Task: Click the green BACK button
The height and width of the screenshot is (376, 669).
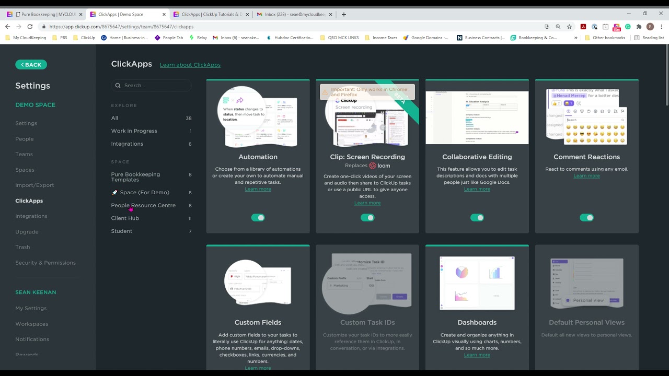Action: (x=31, y=65)
